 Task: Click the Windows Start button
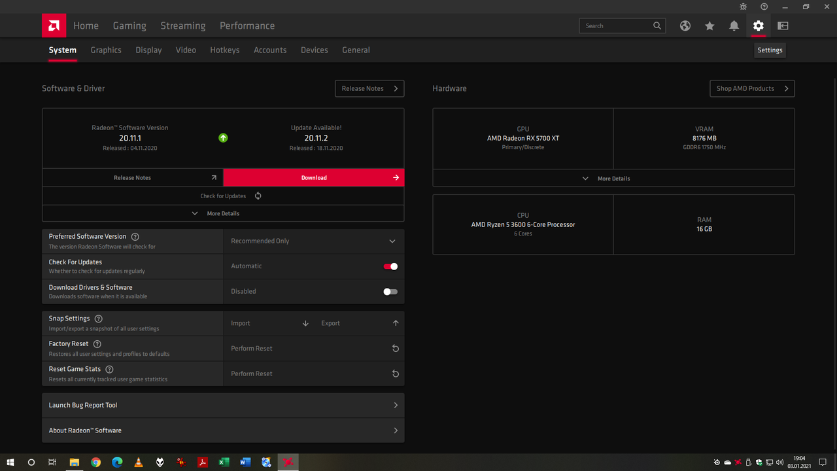(x=10, y=462)
